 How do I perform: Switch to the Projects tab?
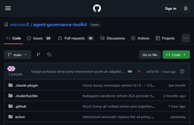[x=165, y=38]
